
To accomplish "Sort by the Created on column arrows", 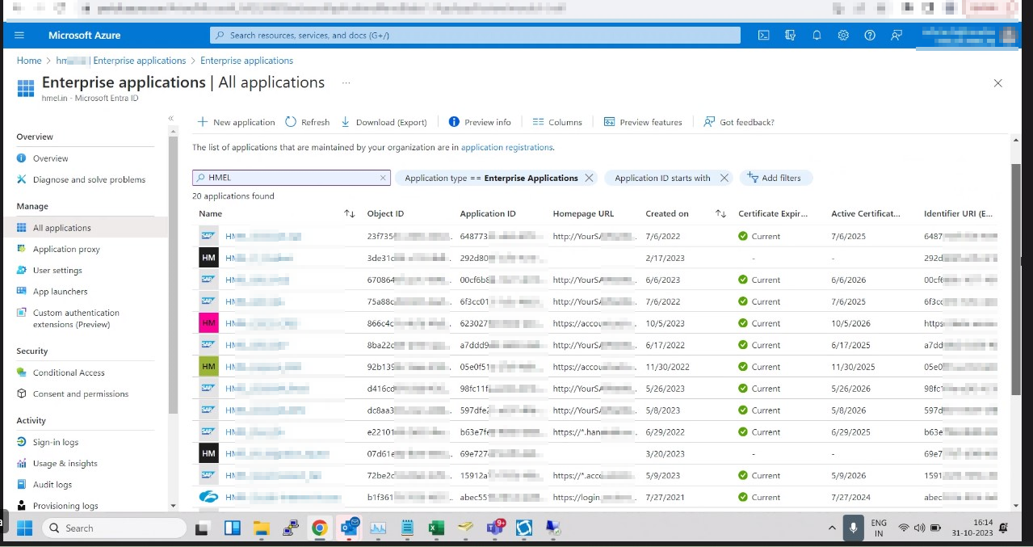I will pos(720,214).
